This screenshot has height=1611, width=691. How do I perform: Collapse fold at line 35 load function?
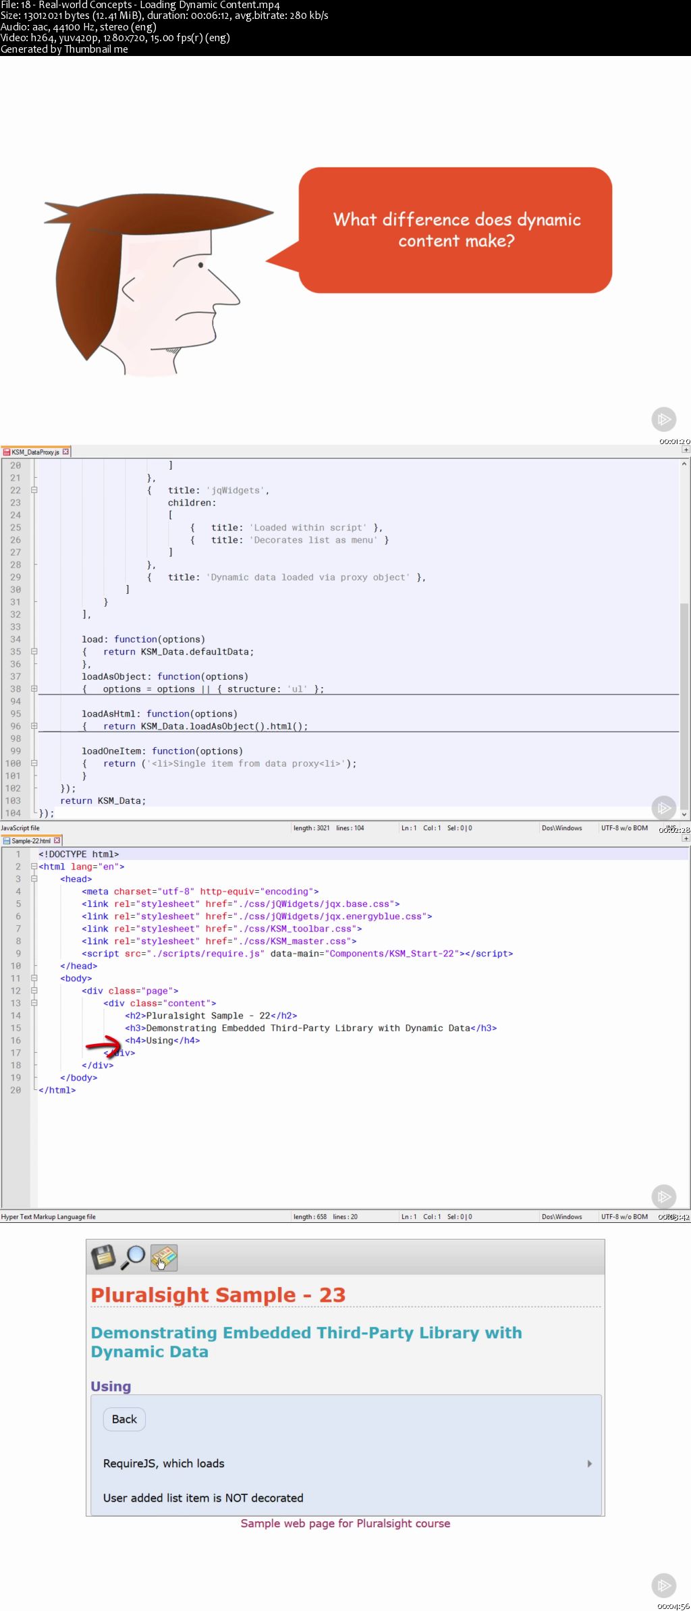click(34, 651)
